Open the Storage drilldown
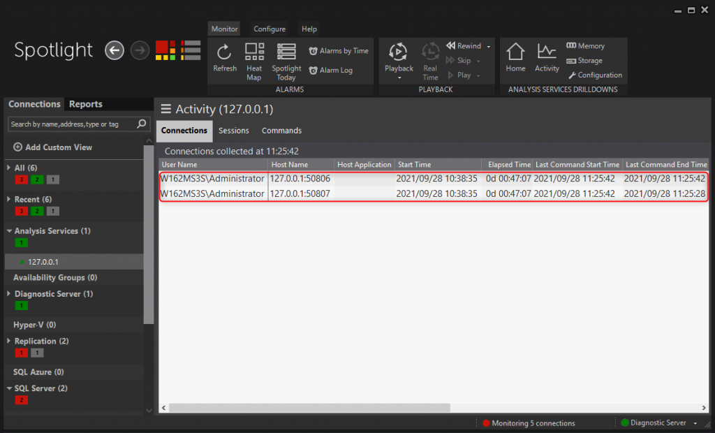This screenshot has height=433, width=715. 584,60
